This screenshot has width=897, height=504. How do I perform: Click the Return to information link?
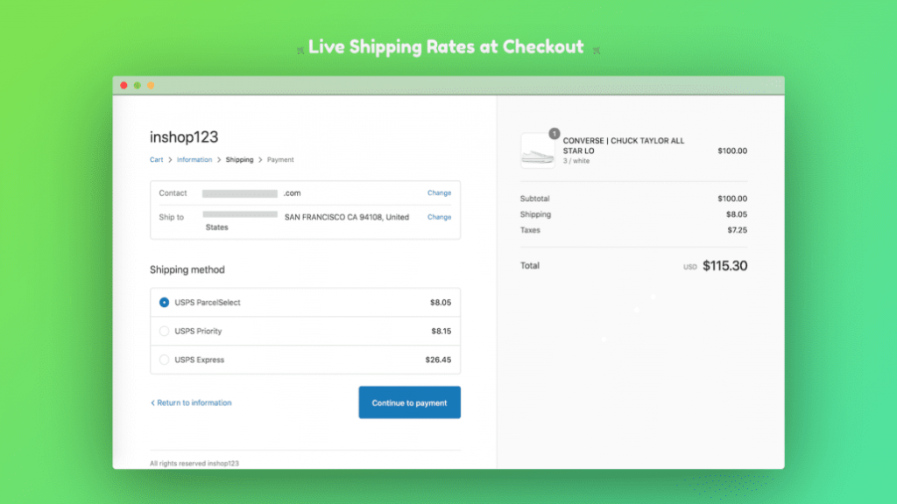191,403
